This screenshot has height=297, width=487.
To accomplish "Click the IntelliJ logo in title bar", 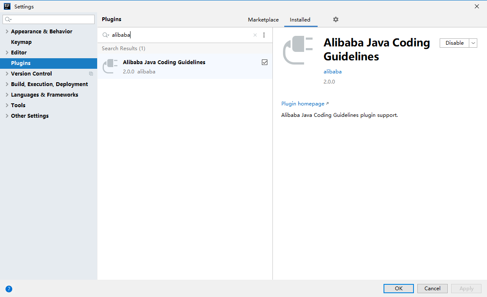I will pos(7,6).
